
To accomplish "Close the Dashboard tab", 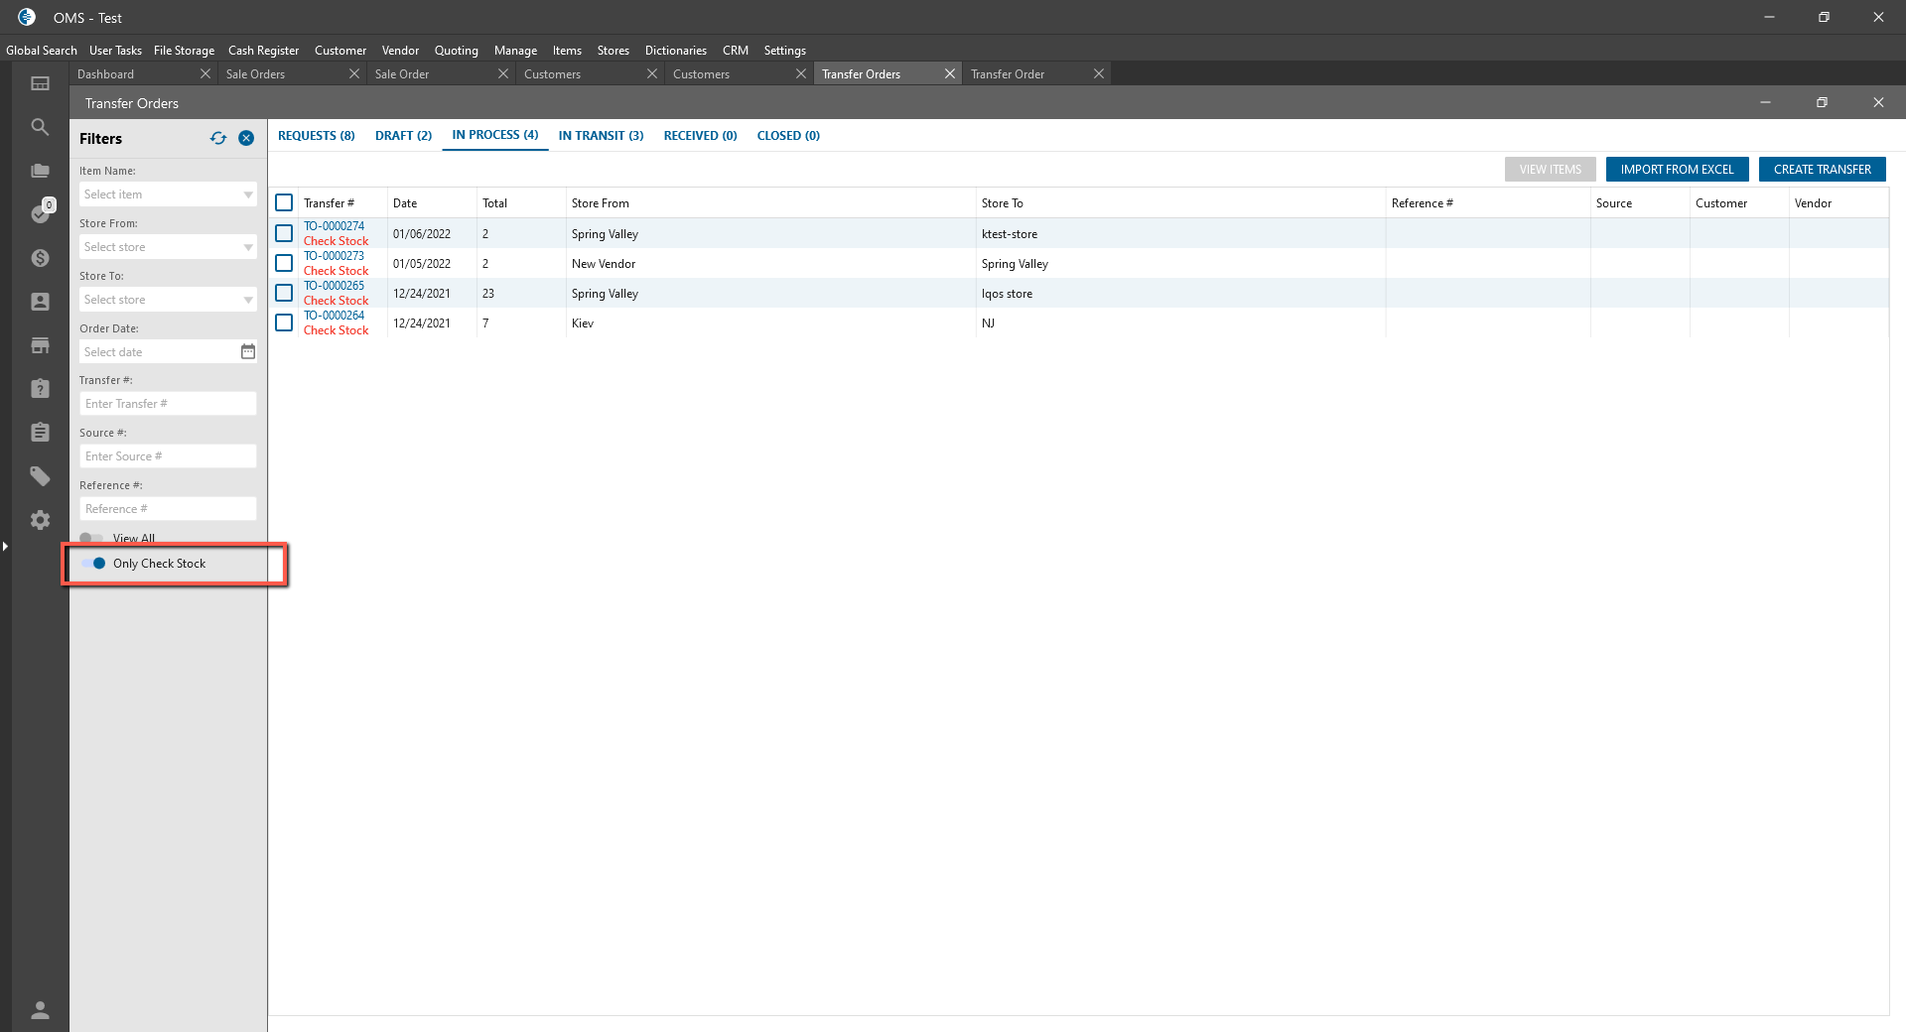I will [205, 73].
